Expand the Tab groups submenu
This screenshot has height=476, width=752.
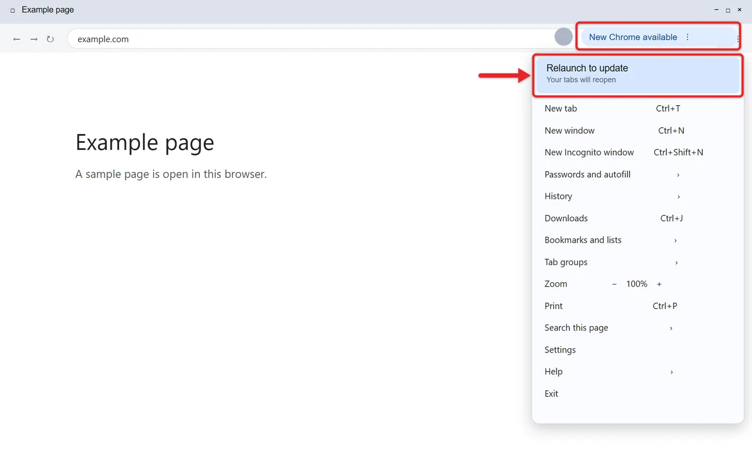tap(638, 262)
